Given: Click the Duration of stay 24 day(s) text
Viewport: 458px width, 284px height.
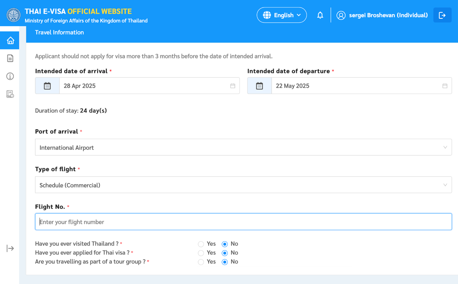Looking at the screenshot, I should pos(71,111).
